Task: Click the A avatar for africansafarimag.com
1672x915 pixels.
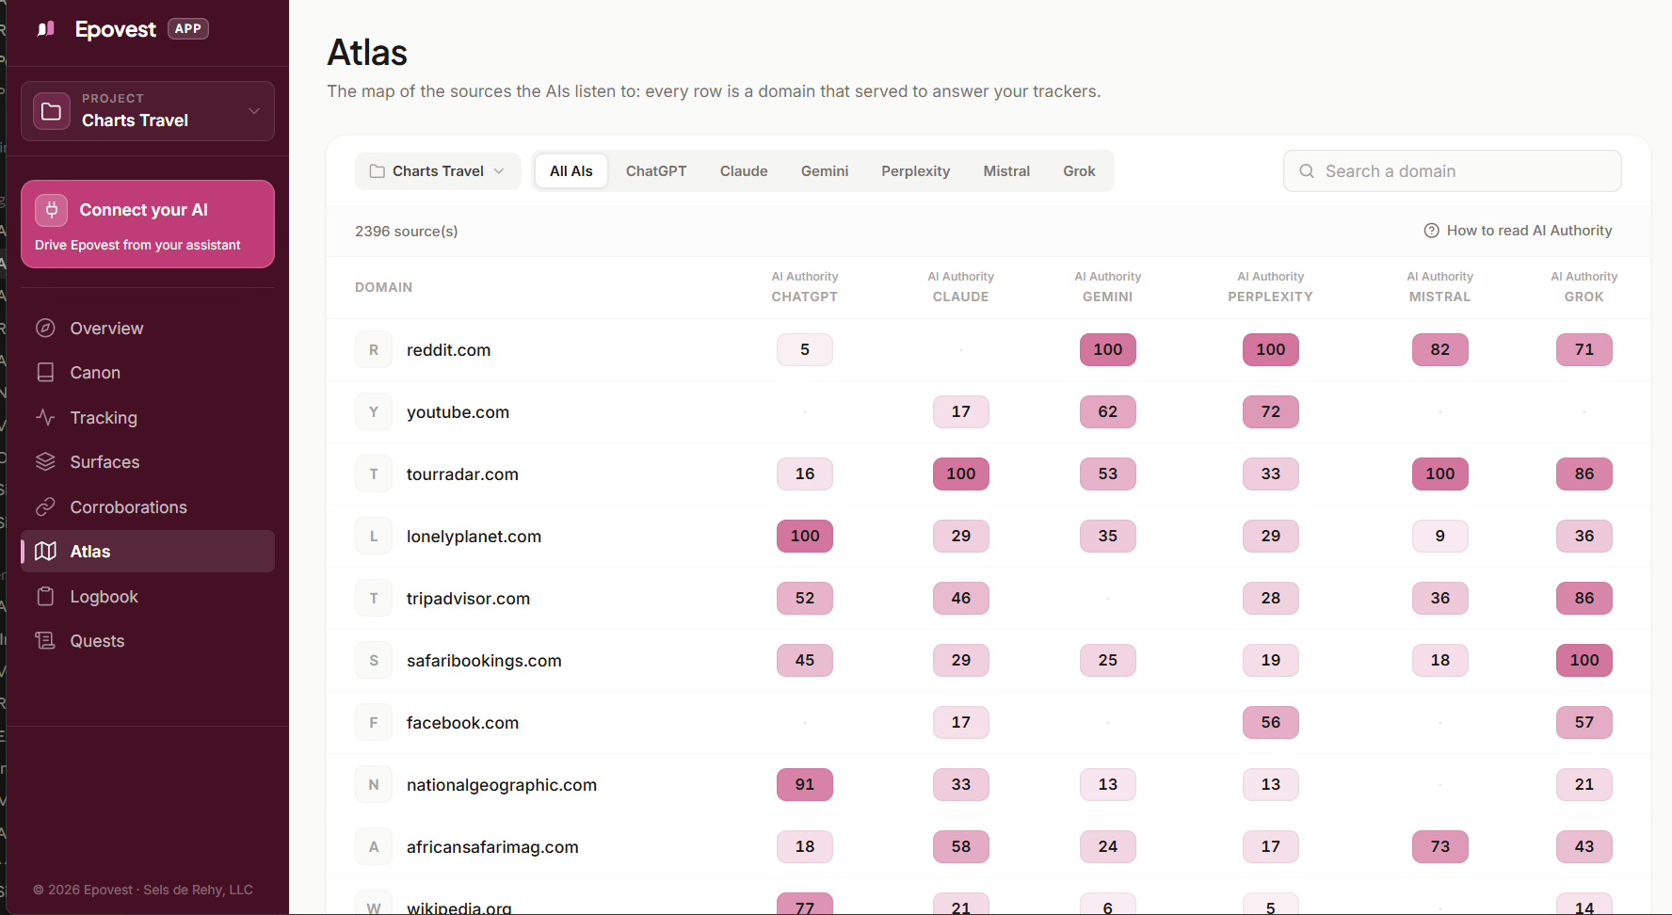Action: [374, 847]
